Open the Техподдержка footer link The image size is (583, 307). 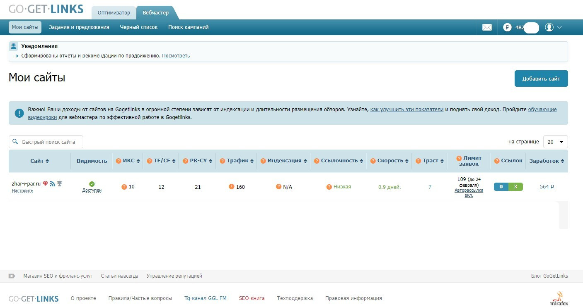[295, 298]
